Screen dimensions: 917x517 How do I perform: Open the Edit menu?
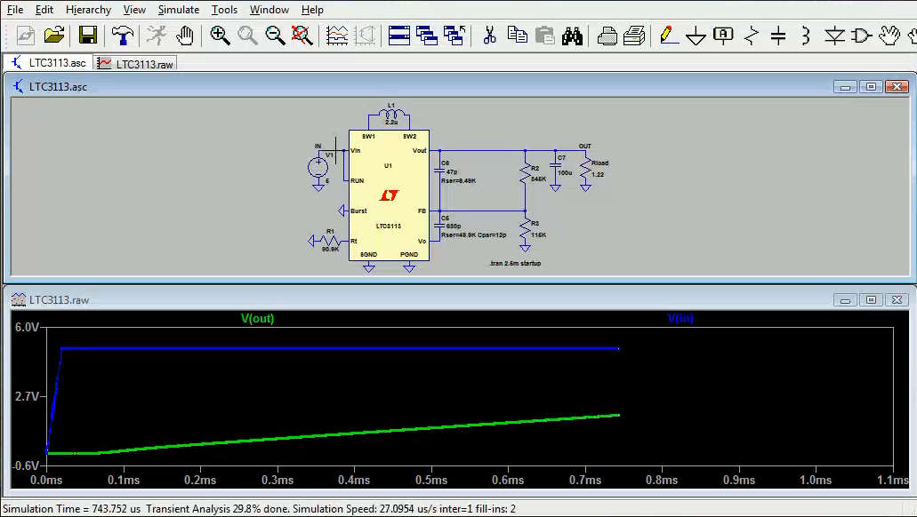point(44,10)
